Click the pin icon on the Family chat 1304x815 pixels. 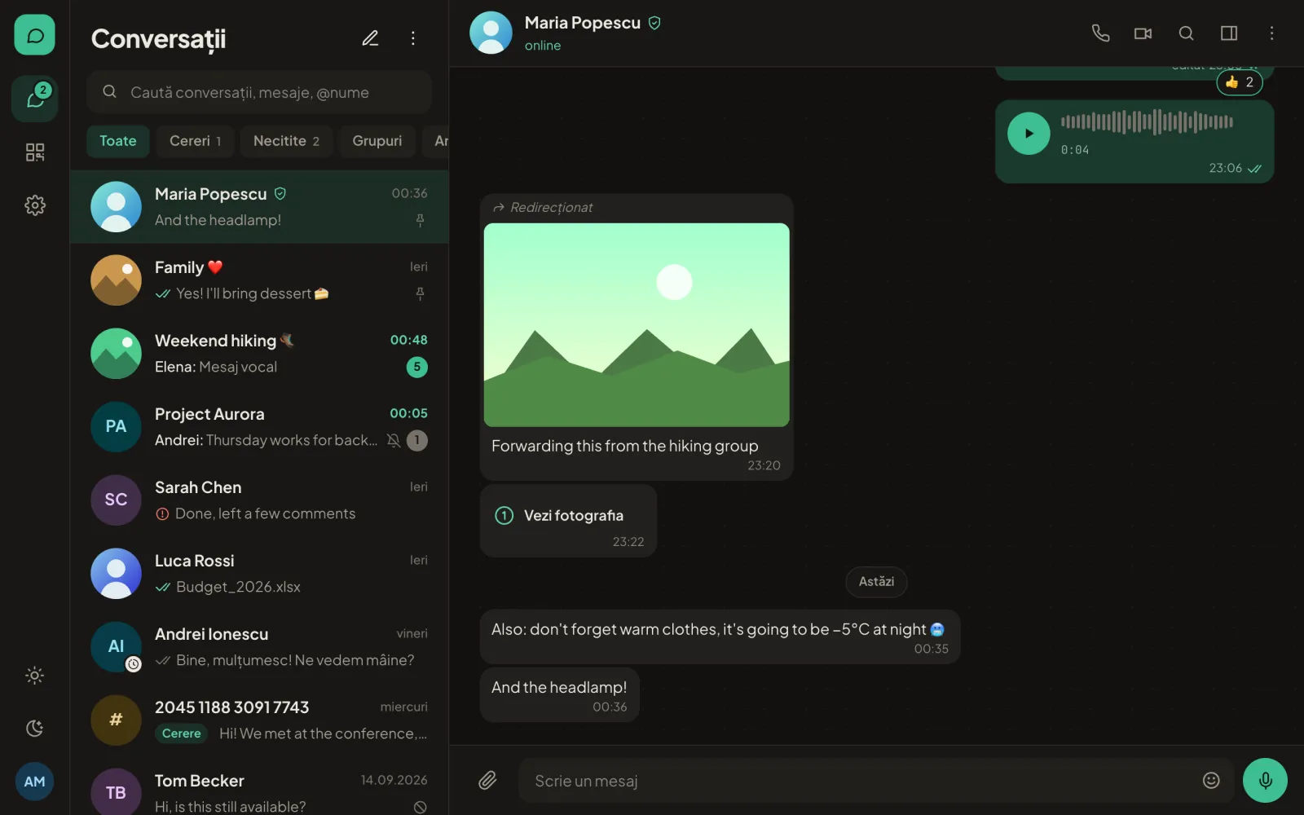pyautogui.click(x=420, y=293)
